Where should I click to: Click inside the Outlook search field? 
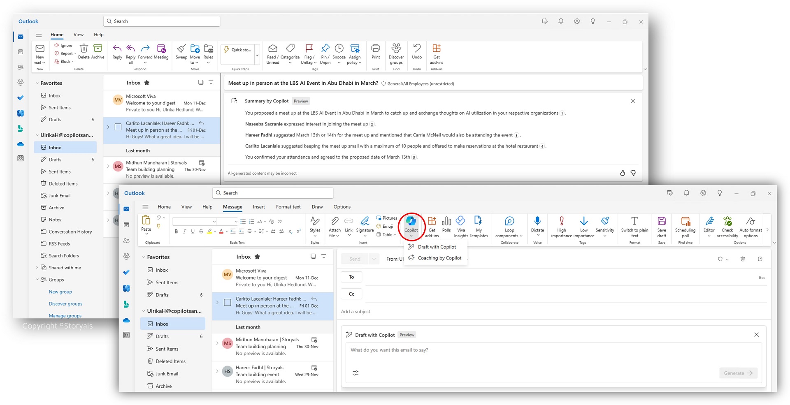[x=273, y=193]
